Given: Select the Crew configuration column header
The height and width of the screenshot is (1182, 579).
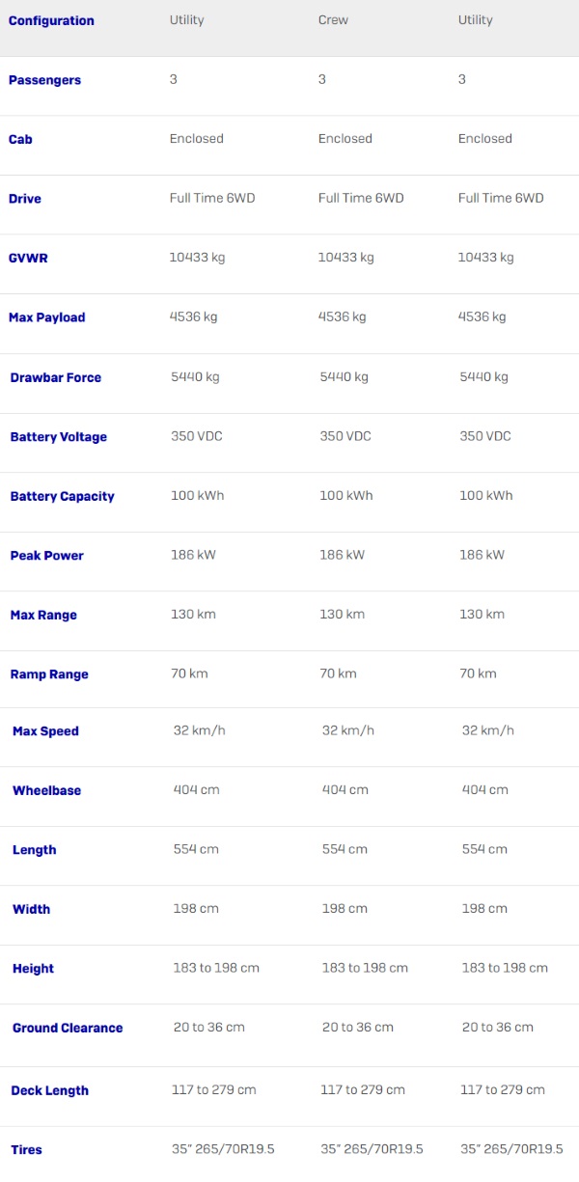Looking at the screenshot, I should pyautogui.click(x=333, y=20).
